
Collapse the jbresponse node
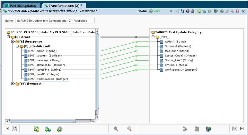(x=13, y=42)
